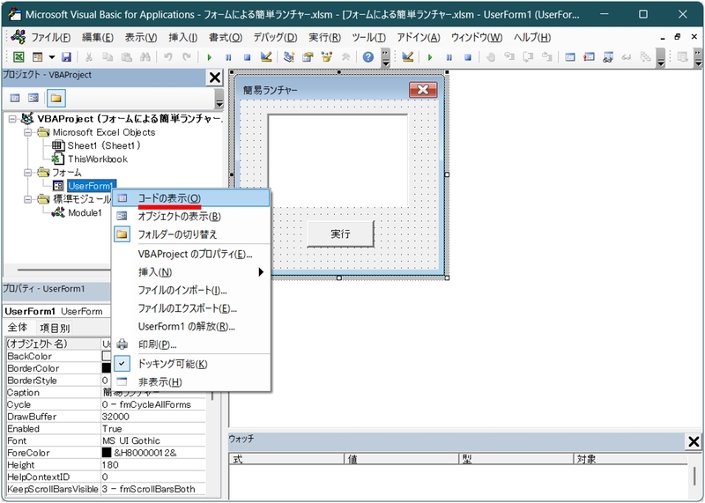This screenshot has height=503, width=705.
Task: Open the ファイル(F) menu
Action: pos(51,38)
